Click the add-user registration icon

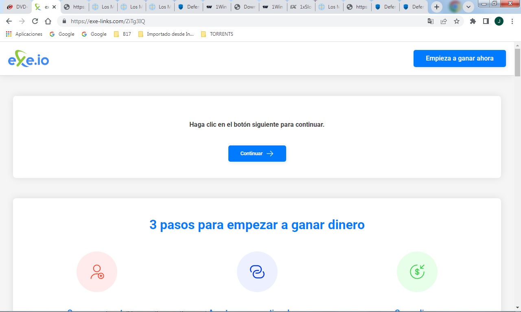point(97,272)
